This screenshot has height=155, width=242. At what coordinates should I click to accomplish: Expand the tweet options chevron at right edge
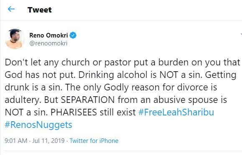pos(241,34)
